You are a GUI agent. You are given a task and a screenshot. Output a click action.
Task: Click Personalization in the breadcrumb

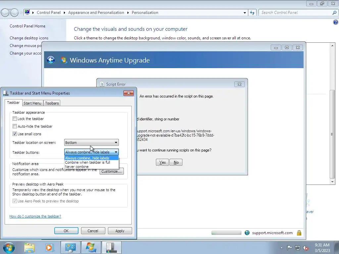pyautogui.click(x=145, y=13)
